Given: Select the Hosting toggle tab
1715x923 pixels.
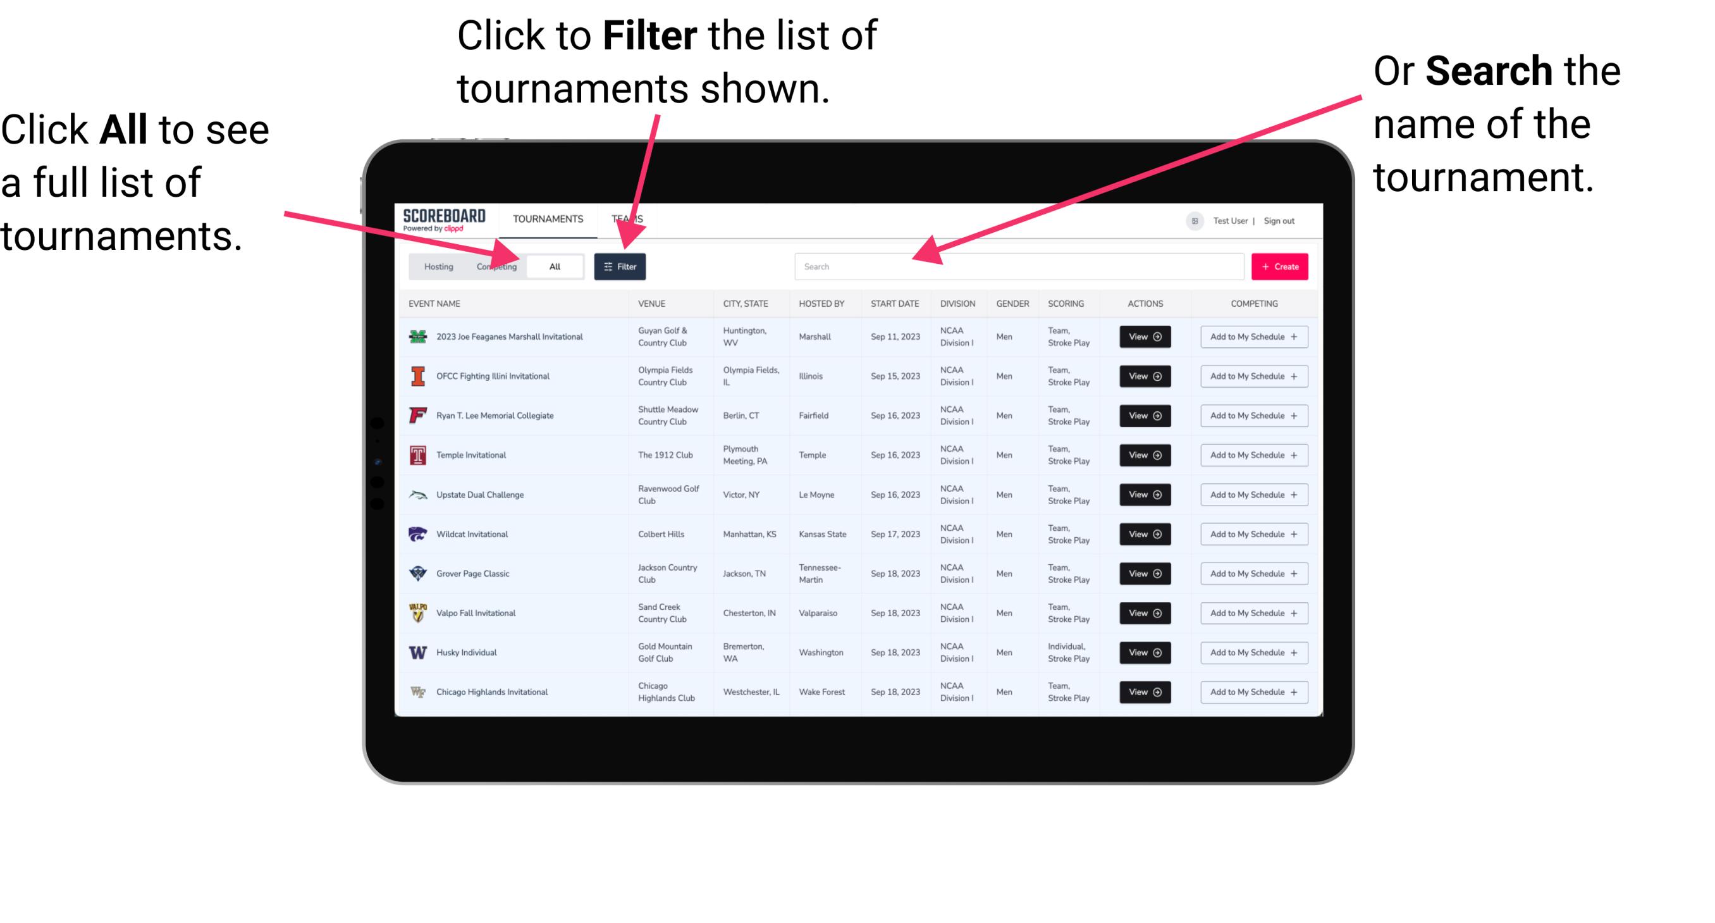Looking at the screenshot, I should click(435, 266).
